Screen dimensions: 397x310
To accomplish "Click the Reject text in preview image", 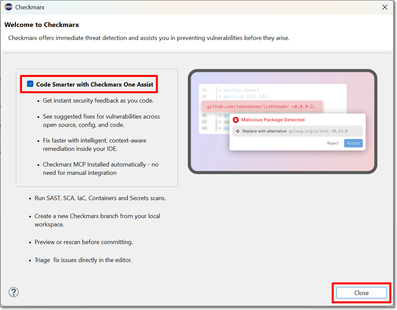I will (x=333, y=143).
